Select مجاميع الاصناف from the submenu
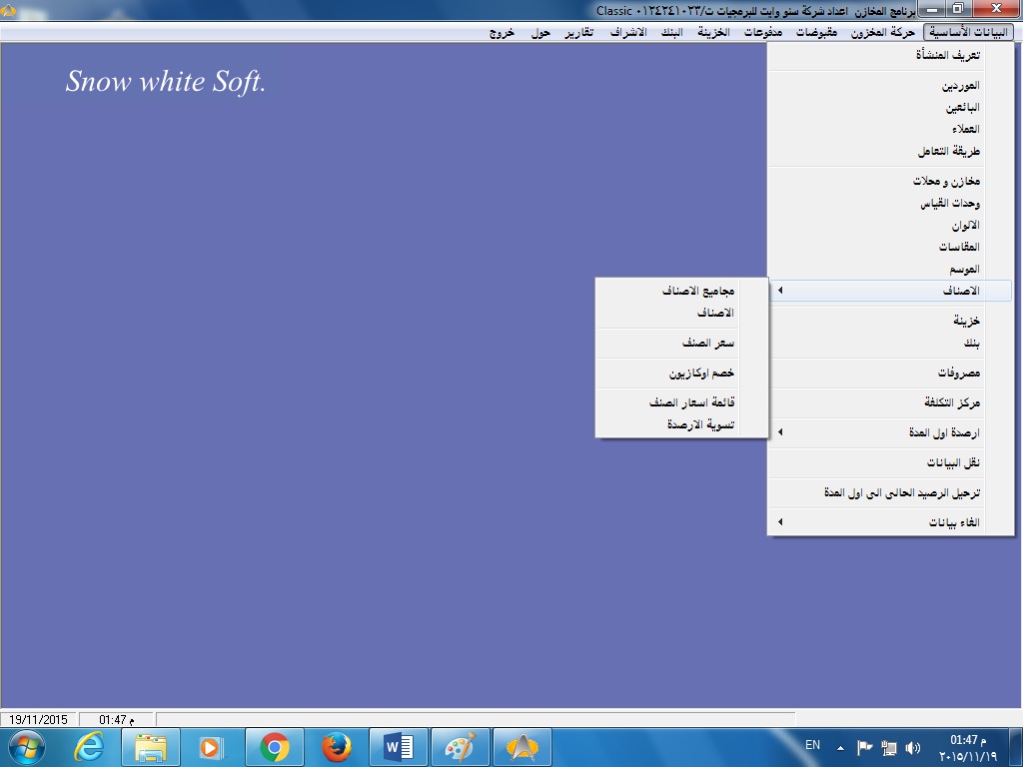Image resolution: width=1023 pixels, height=767 pixels. coord(697,291)
